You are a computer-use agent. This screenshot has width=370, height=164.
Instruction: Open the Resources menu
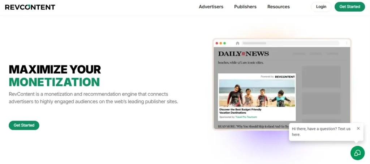click(x=279, y=7)
